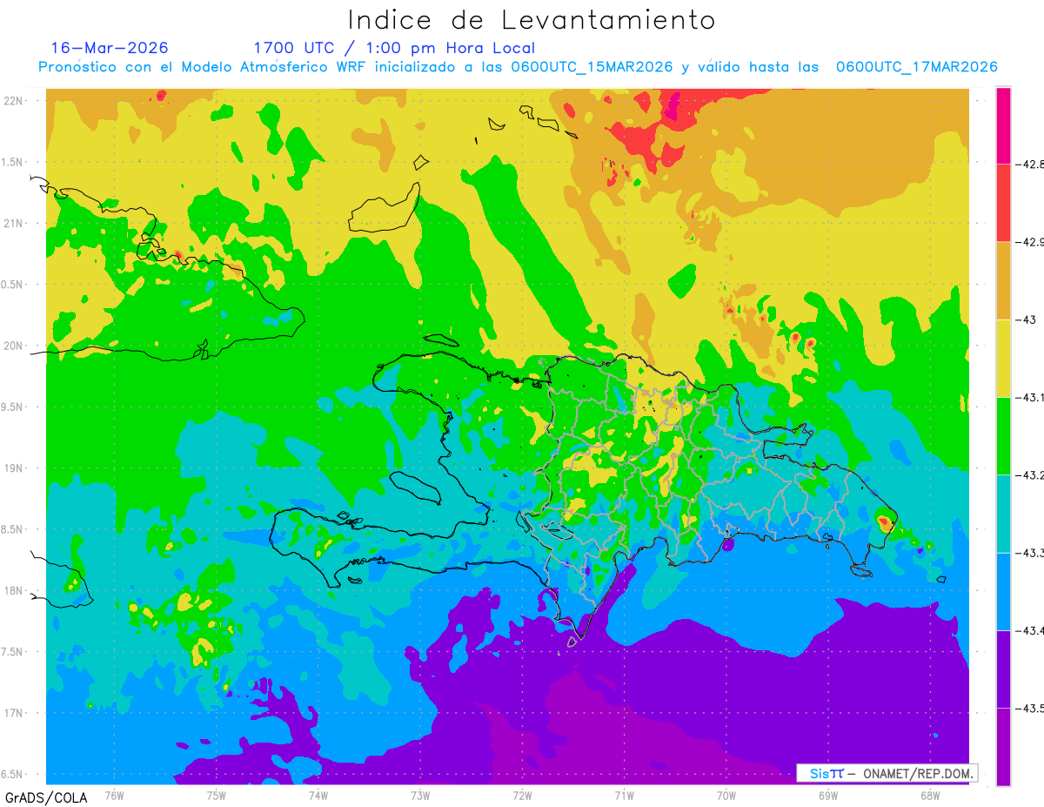Screen dimensions: 1044x807
Task: Pick the purple swatch between -43.4 and -43.5
Action: [1003, 669]
